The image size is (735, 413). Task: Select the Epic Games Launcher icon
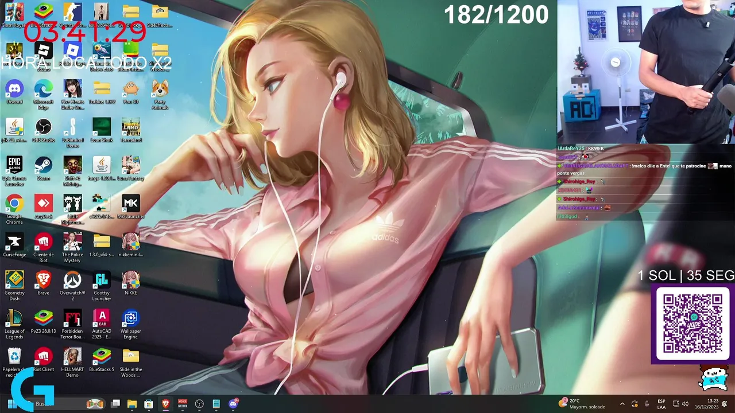[14, 172]
